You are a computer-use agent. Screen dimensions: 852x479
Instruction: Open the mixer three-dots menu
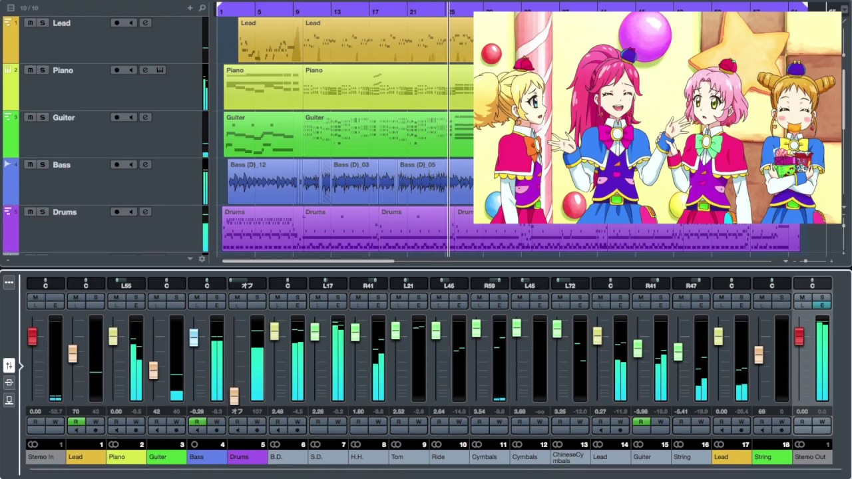coord(9,283)
